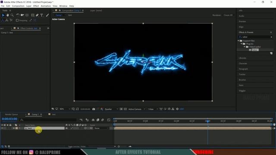Click the Pixel Aspect Ratio Correction icon
This screenshot has width=276, height=155.
pyautogui.click(x=161, y=109)
